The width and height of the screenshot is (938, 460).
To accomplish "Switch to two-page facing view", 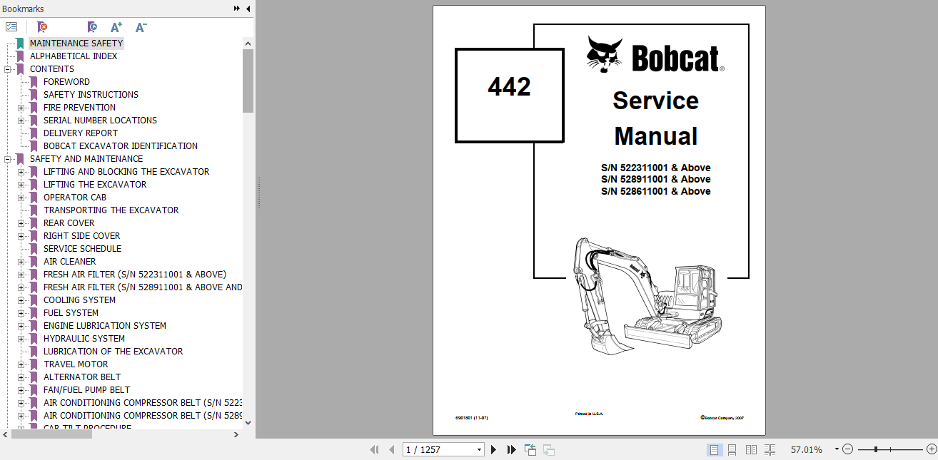I will tap(751, 449).
